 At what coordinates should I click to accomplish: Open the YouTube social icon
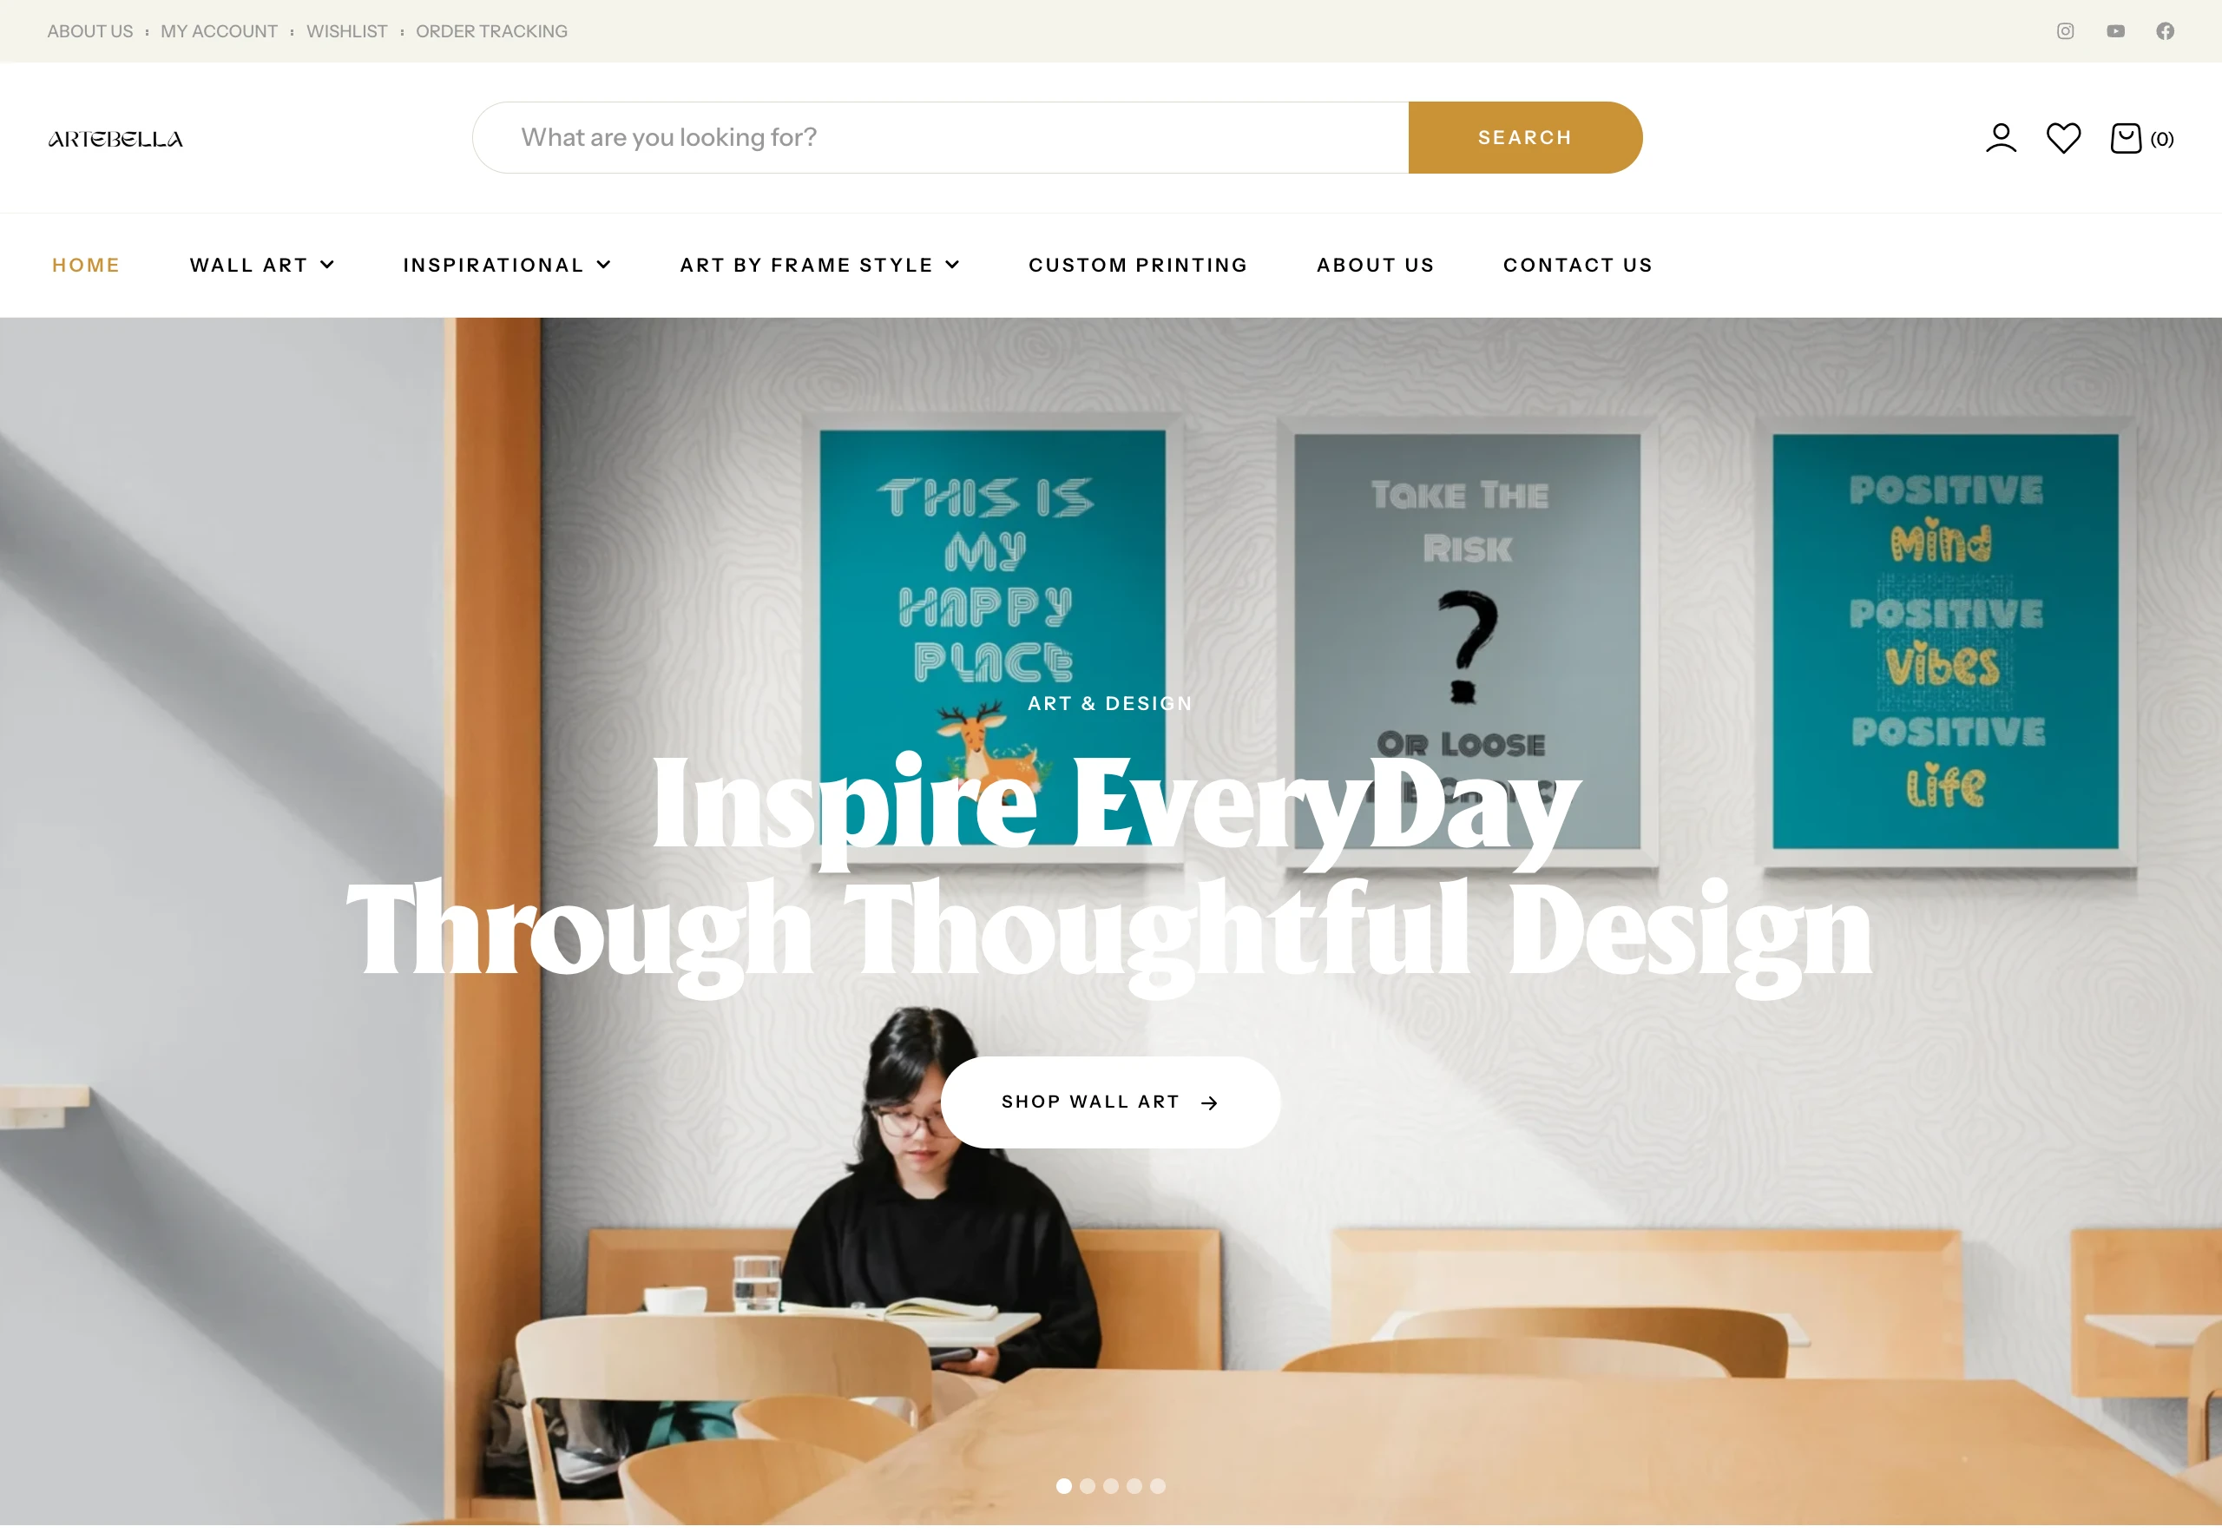[x=2115, y=30]
